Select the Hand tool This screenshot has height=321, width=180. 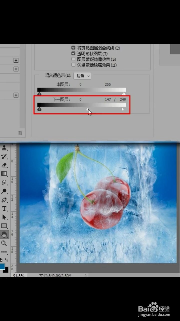[x=4, y=234]
